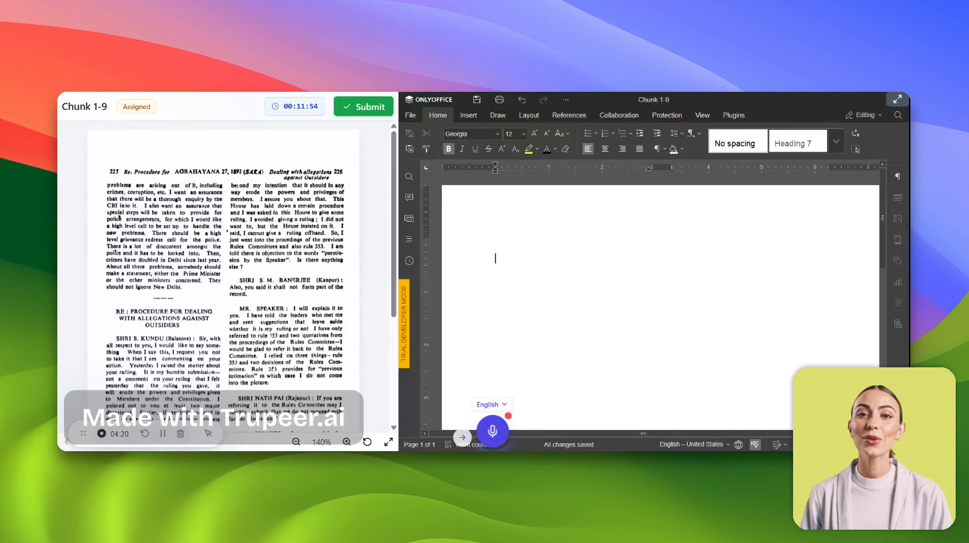Toggle Strikethrough formatting

[x=488, y=149]
